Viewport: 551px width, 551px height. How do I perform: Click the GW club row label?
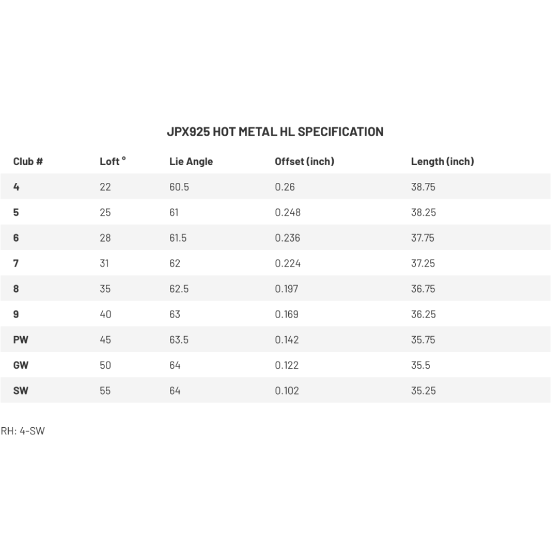pos(21,365)
